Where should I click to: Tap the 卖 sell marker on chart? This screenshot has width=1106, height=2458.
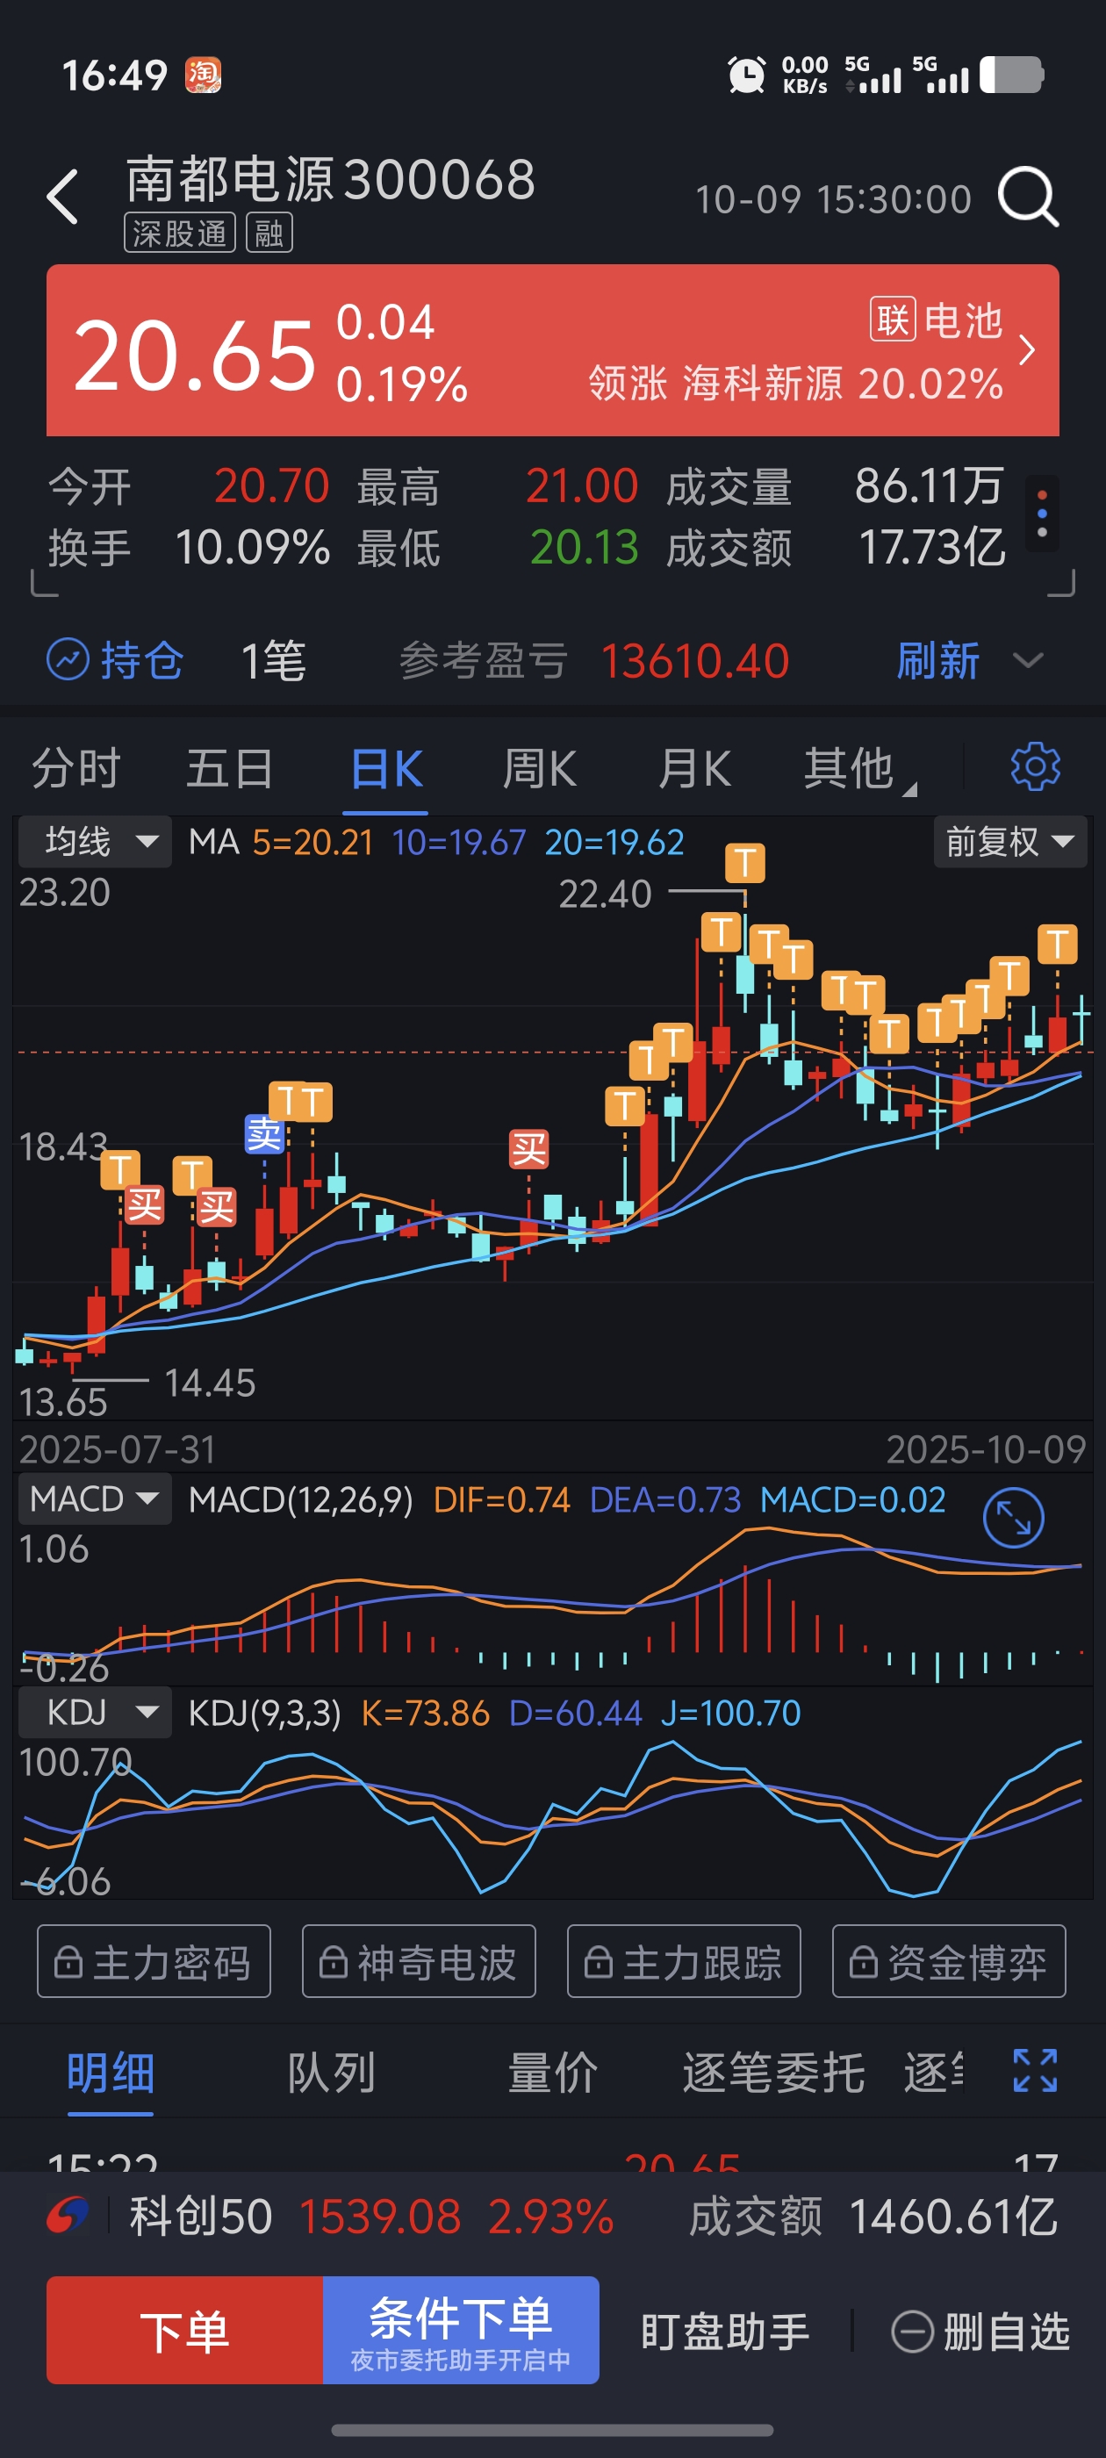point(264,1133)
